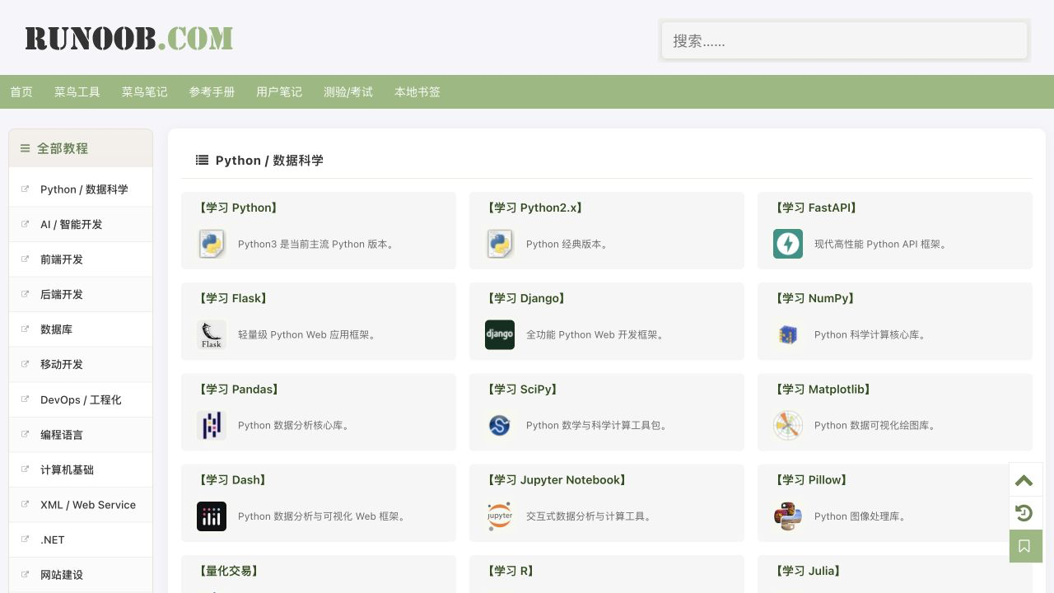This screenshot has width=1054, height=593.
Task: Click the Django logo icon
Action: 500,334
